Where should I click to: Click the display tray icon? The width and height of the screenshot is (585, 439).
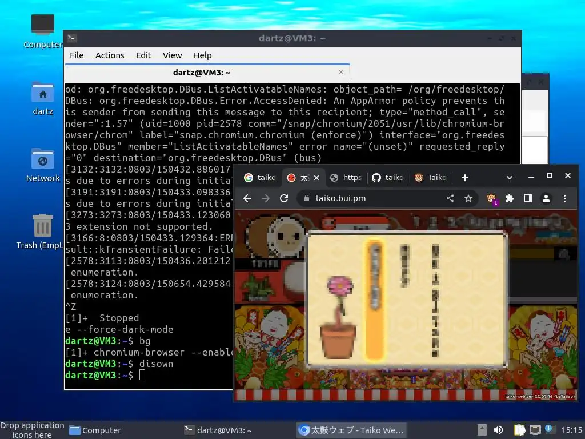pyautogui.click(x=535, y=430)
